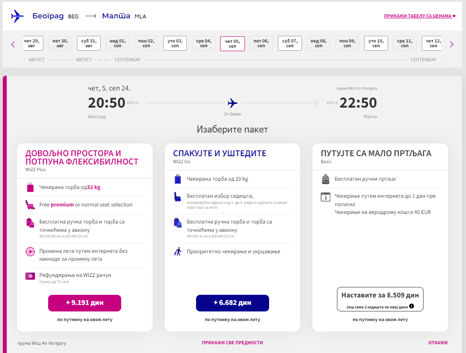Image resolution: width=466 pixels, height=353 pixels.
Task: Click the blue hand luggage icon in WIZZ Go
Action: 177,223
